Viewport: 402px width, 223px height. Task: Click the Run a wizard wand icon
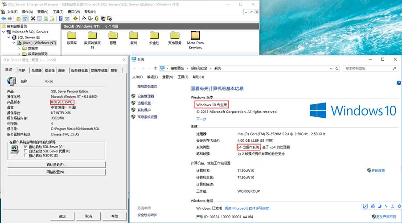(84, 18)
